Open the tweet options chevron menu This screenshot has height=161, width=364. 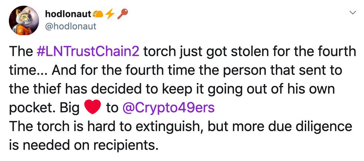353,13
